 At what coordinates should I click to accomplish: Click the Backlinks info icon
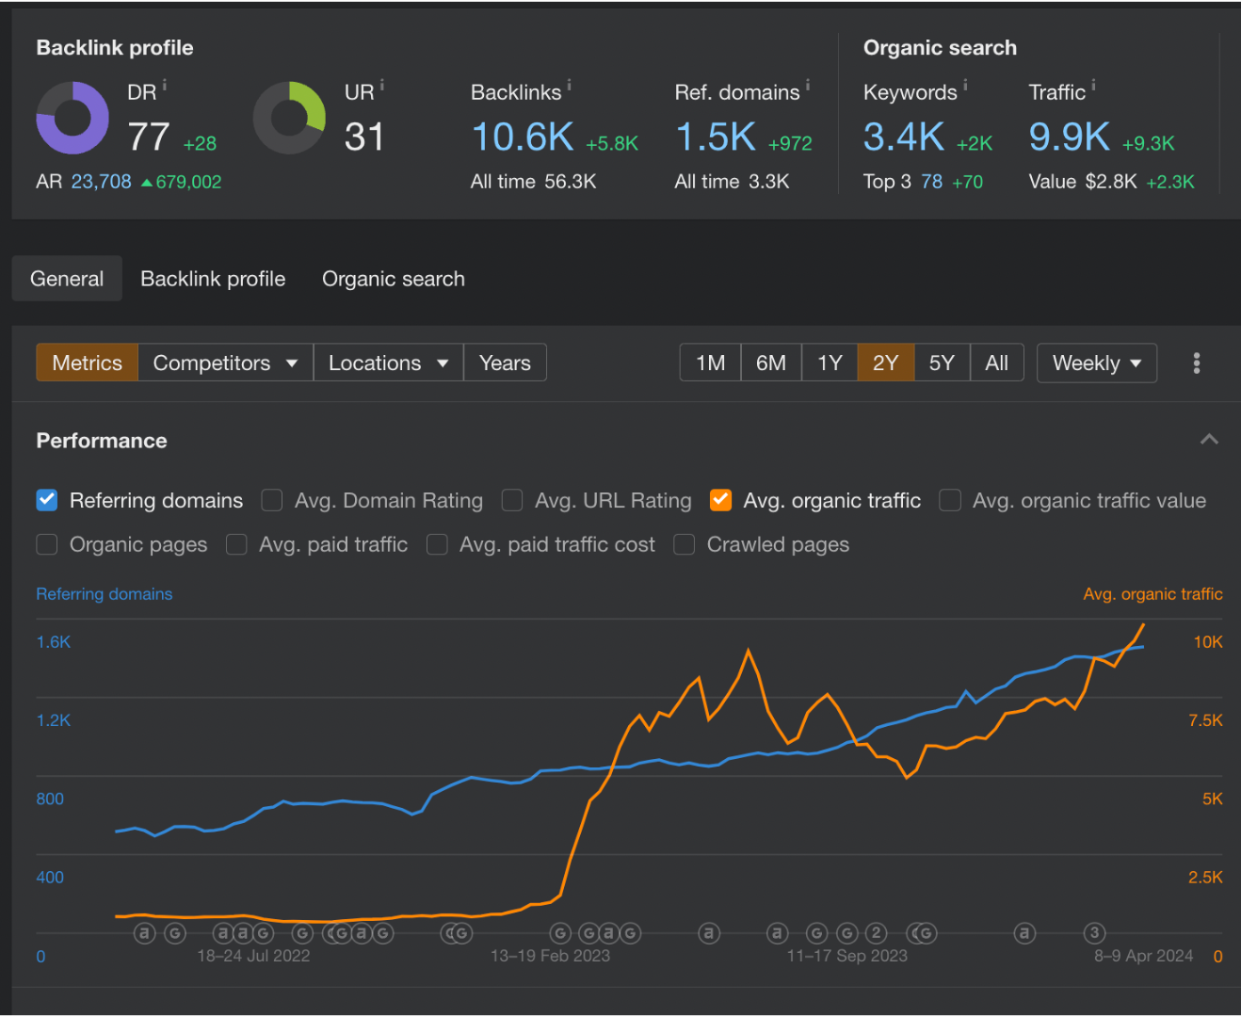(x=569, y=86)
